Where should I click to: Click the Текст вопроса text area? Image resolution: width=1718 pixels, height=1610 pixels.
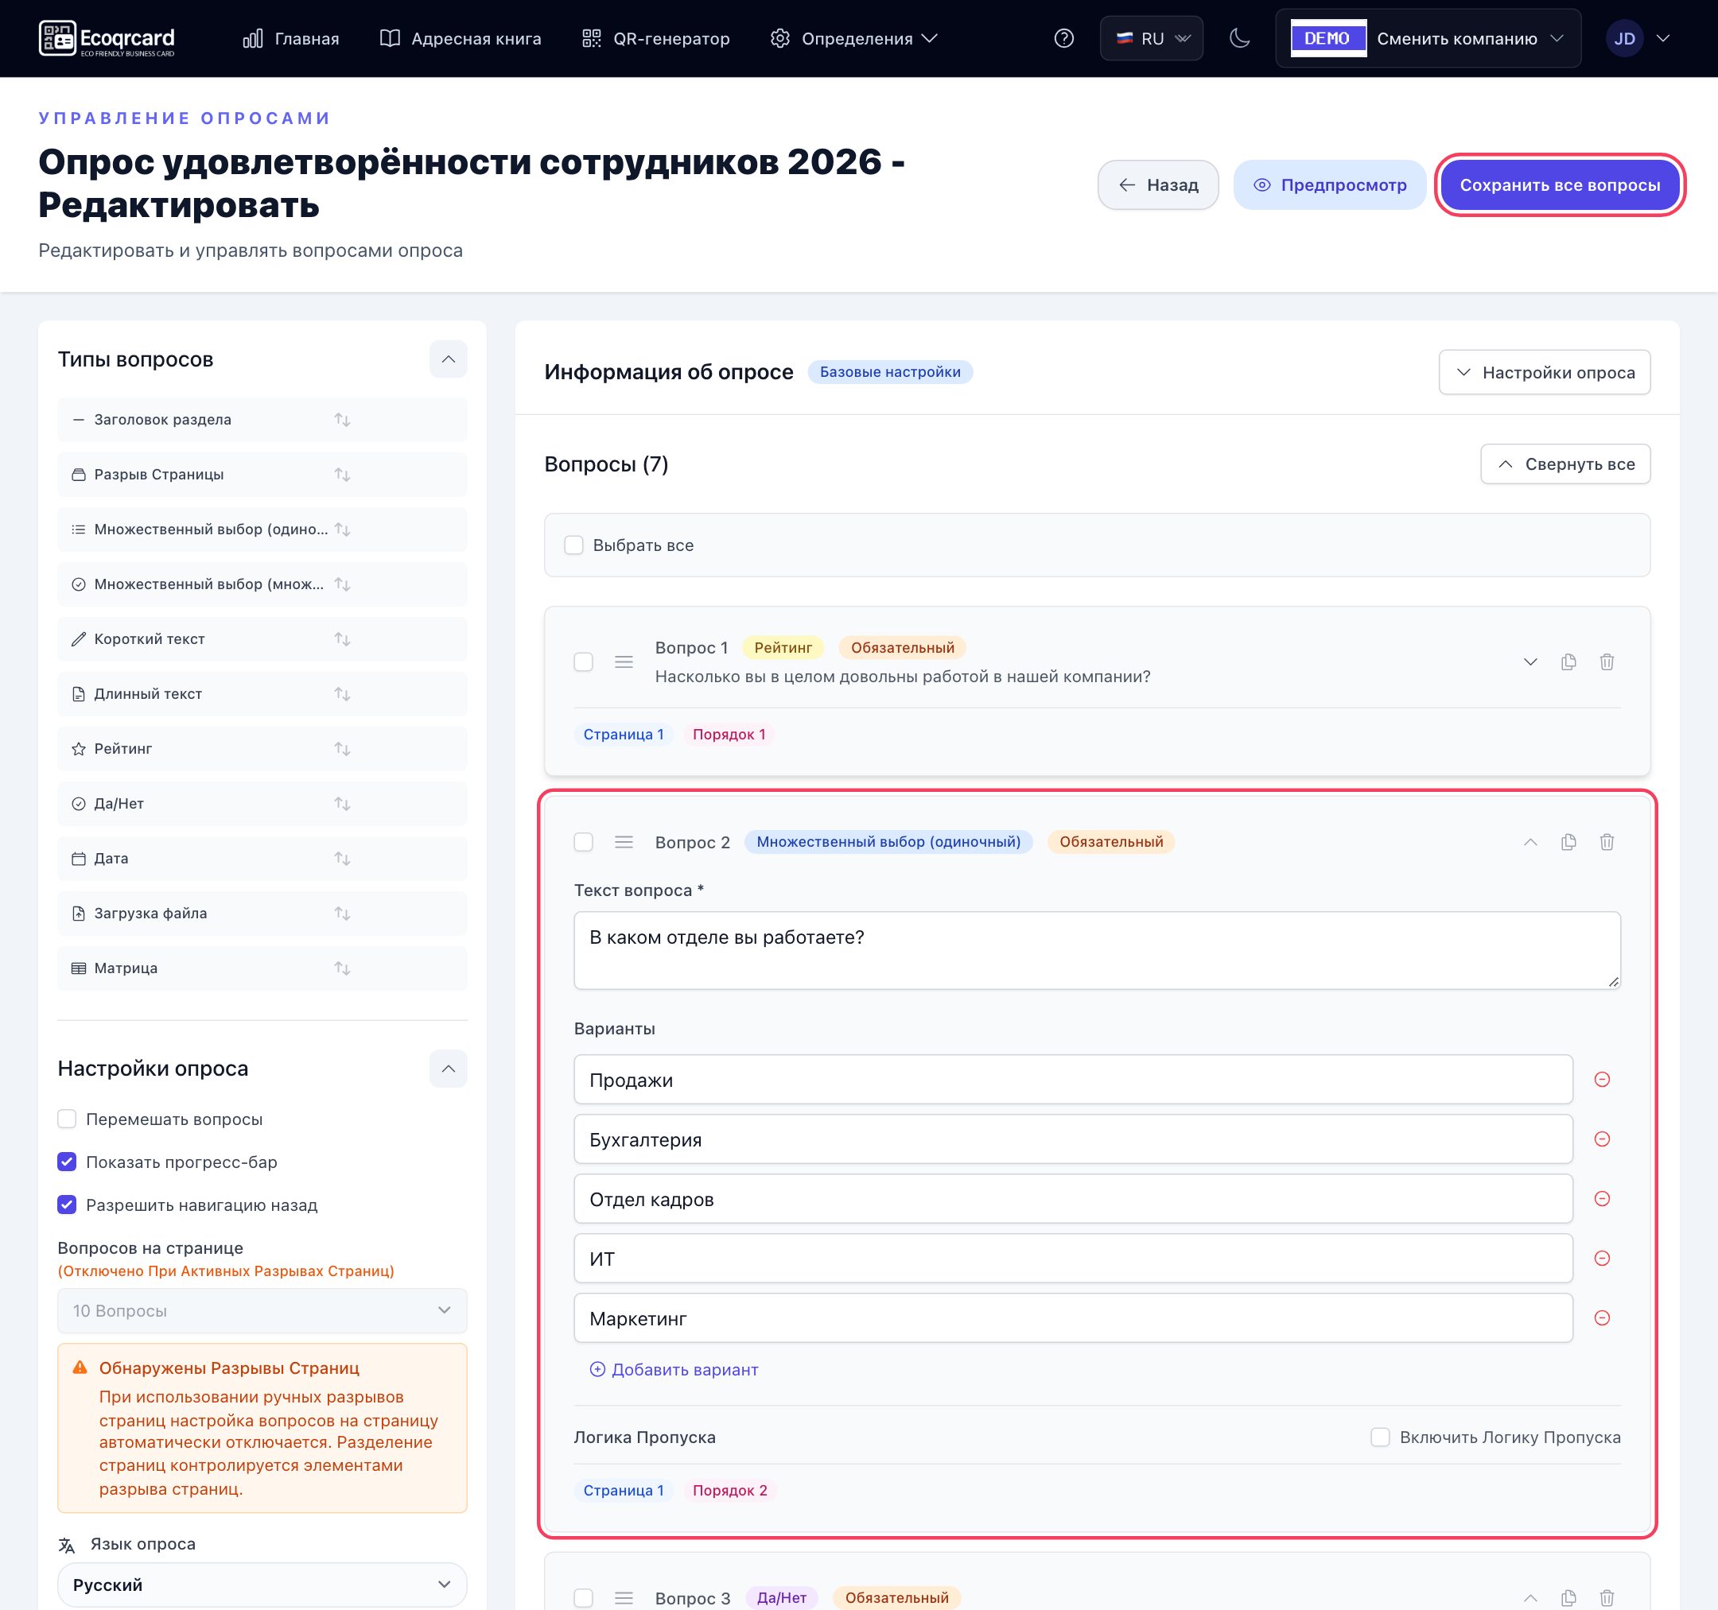tap(1097, 950)
